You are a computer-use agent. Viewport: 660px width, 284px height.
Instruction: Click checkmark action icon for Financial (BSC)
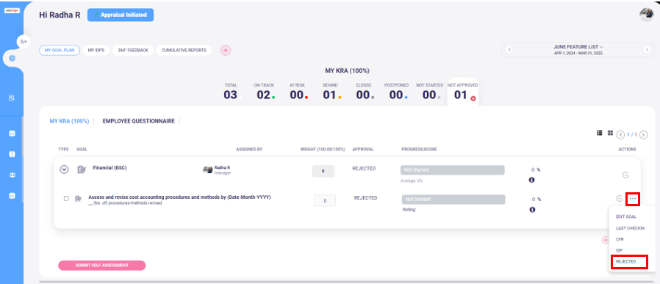point(625,175)
